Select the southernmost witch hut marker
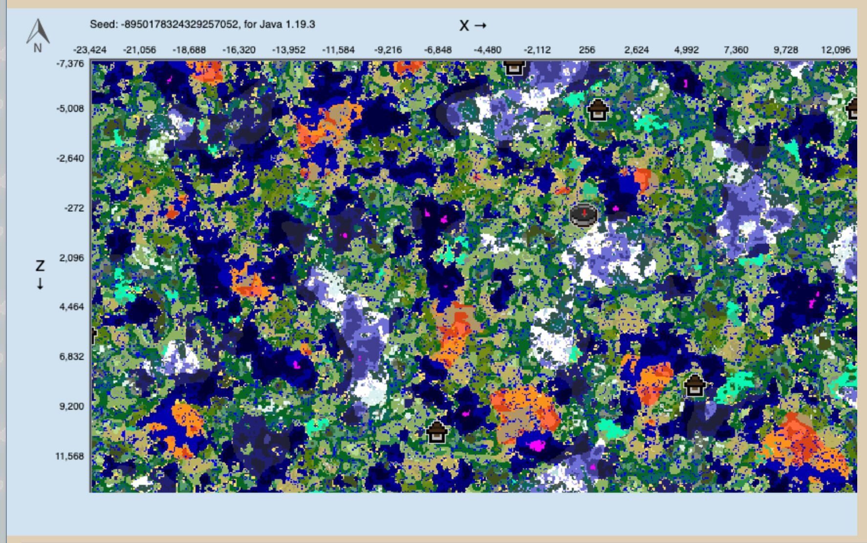The height and width of the screenshot is (543, 867). point(436,432)
